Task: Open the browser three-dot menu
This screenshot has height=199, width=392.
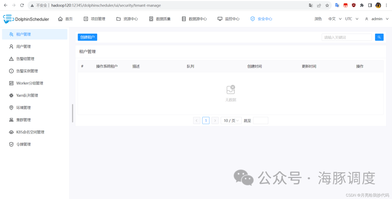Action: (x=386, y=5)
